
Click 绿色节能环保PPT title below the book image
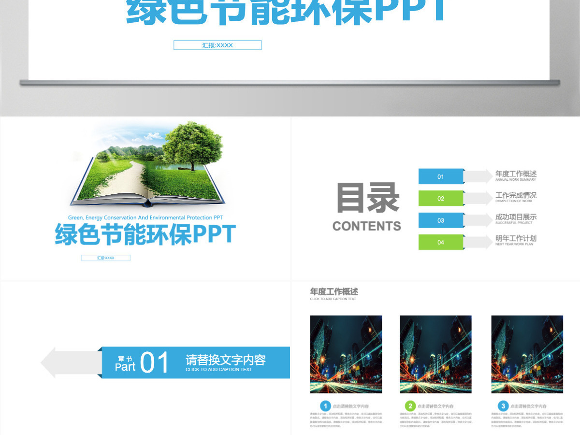[x=145, y=234]
